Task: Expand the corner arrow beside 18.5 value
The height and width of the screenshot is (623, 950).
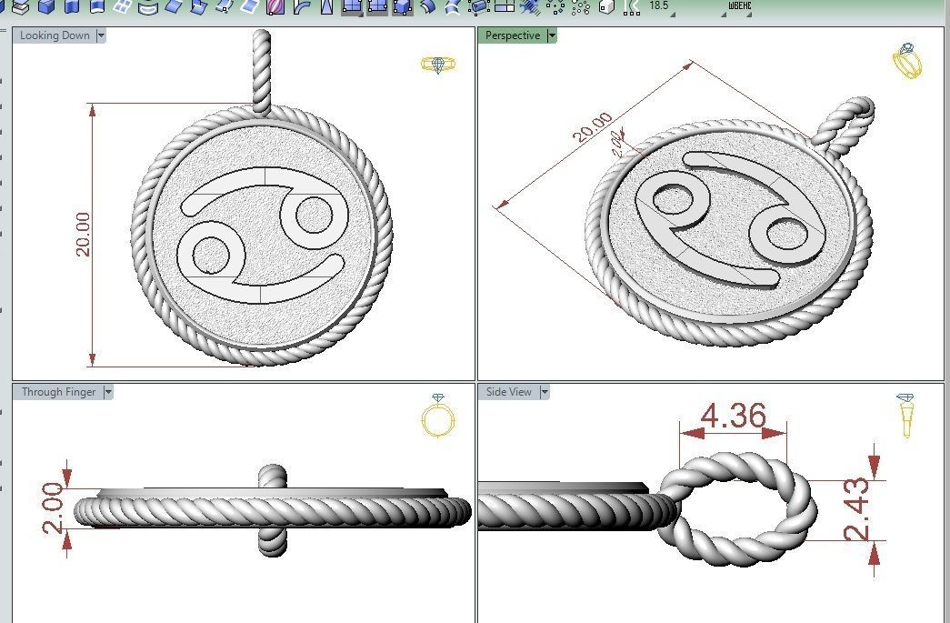Action: (x=673, y=14)
